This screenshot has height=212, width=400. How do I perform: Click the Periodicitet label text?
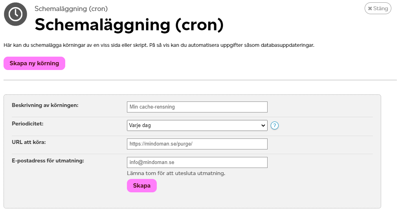28,124
